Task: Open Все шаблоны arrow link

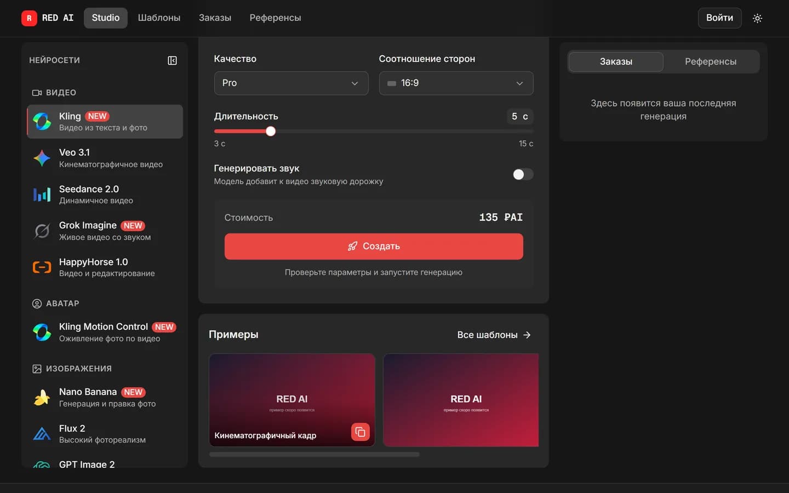Action: click(494, 335)
